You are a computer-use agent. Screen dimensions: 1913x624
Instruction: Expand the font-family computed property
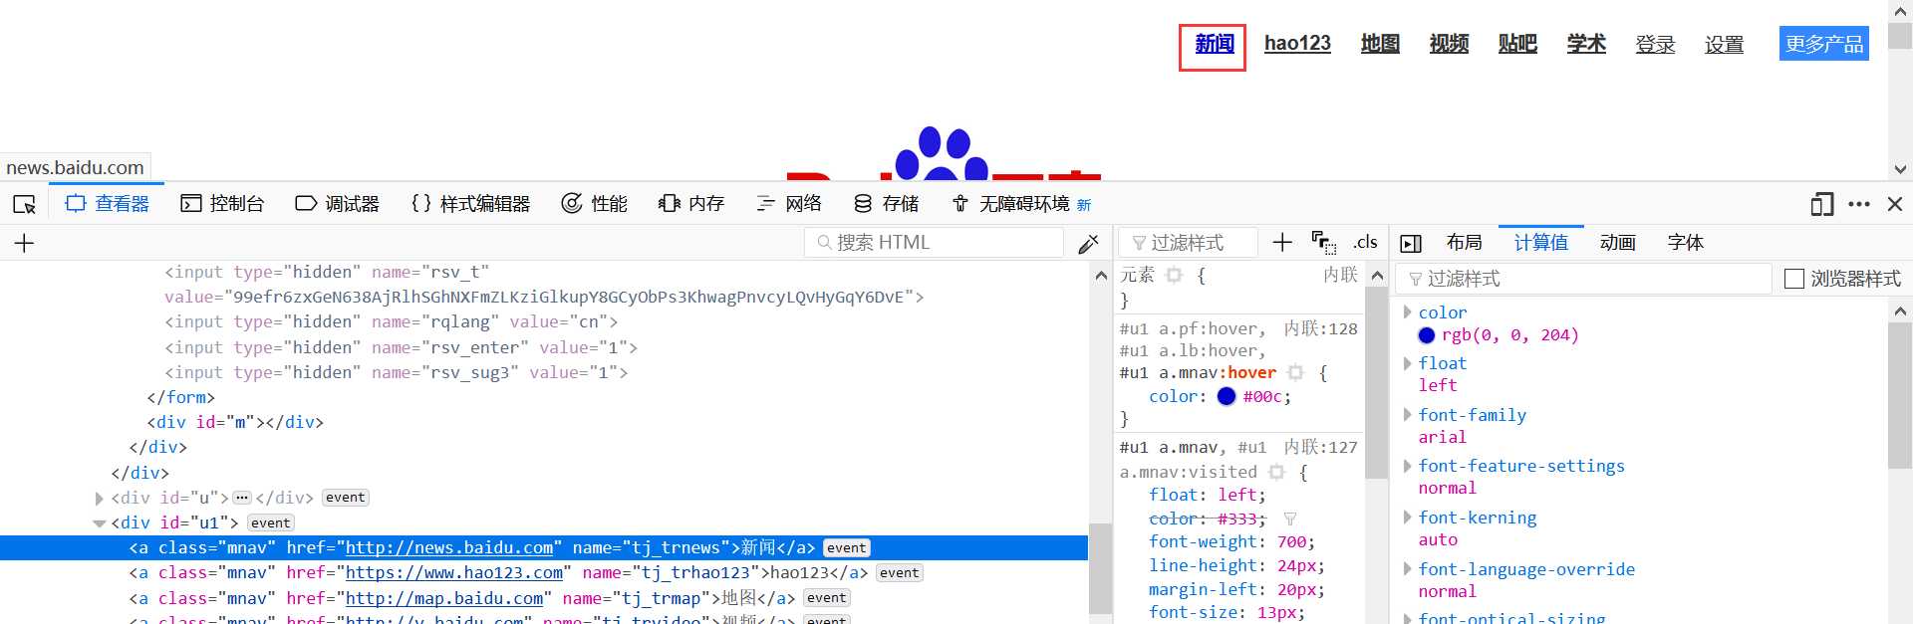tap(1408, 414)
